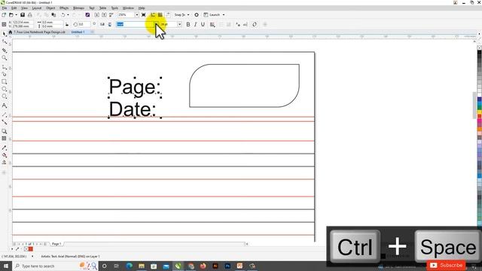This screenshot has height=271, width=482.
Task: Switch to Four Line Notebook Page Design tab
Action: [39, 32]
